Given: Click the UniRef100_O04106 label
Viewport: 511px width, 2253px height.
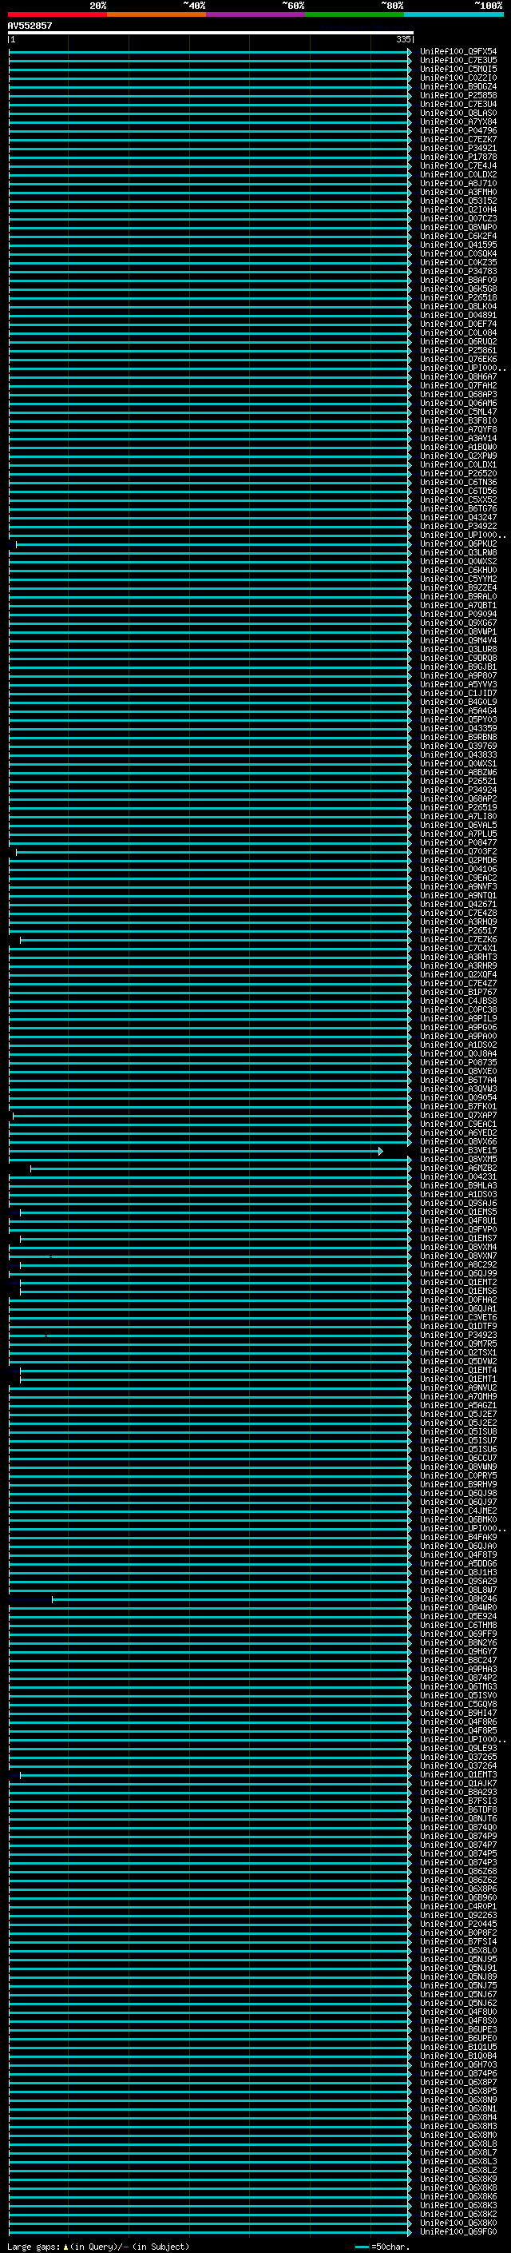Looking at the screenshot, I should pyautogui.click(x=458, y=870).
